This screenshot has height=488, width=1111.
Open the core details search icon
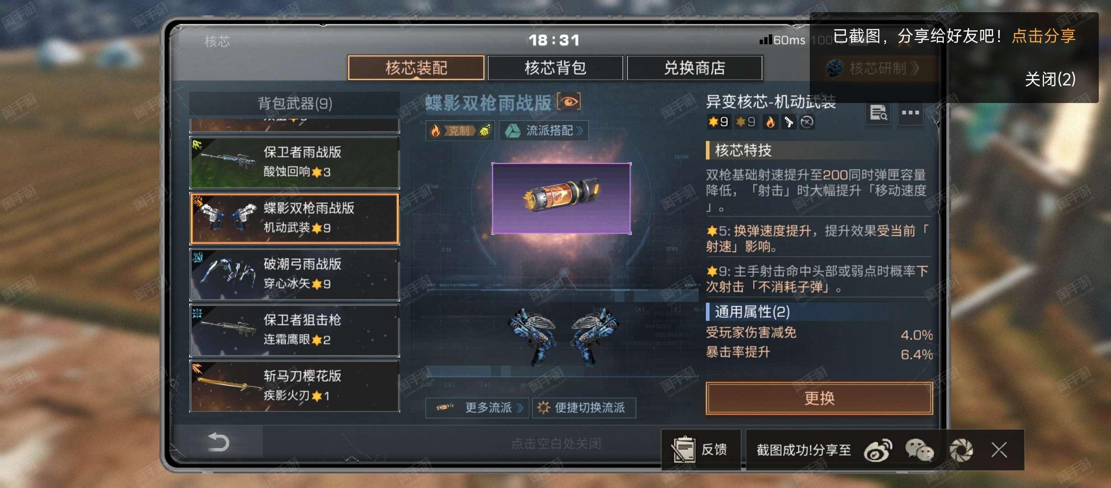coord(878,113)
